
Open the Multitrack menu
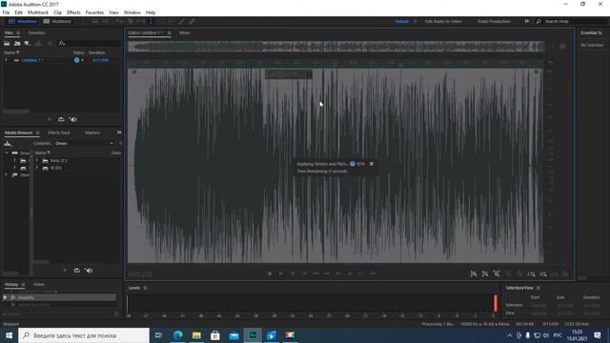tap(38, 12)
